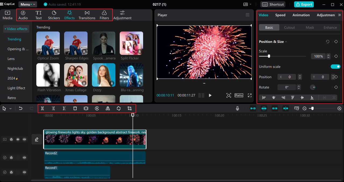Click the Scale slider handle
This screenshot has width=344, height=182.
pos(269,56)
